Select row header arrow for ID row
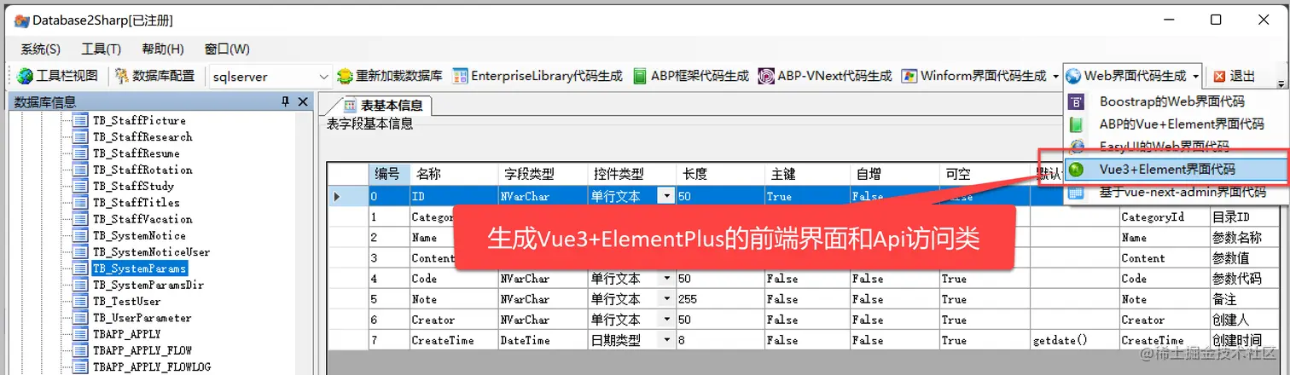This screenshot has width=1290, height=375. (x=348, y=196)
